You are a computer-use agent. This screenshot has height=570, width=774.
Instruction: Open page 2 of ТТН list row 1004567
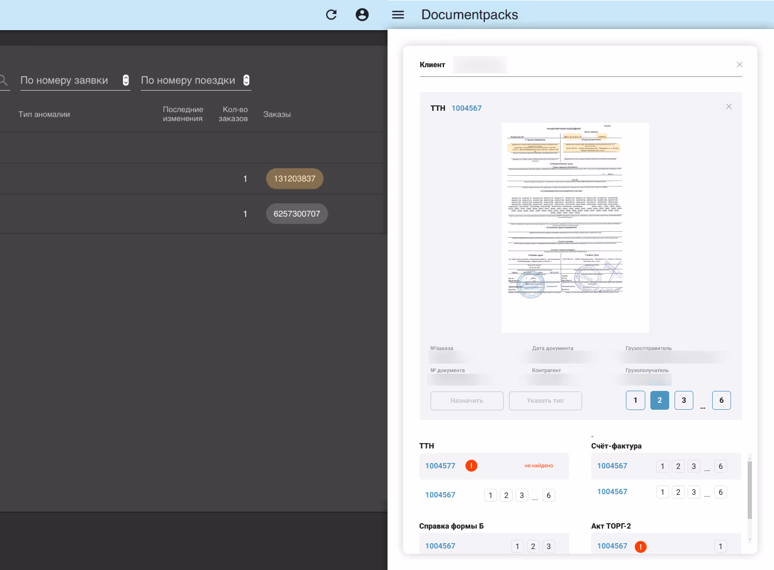(x=506, y=495)
